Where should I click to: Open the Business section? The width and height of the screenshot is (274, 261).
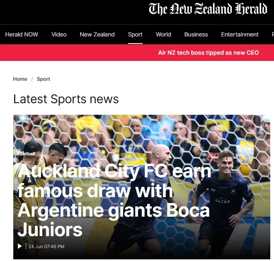pyautogui.click(x=196, y=34)
